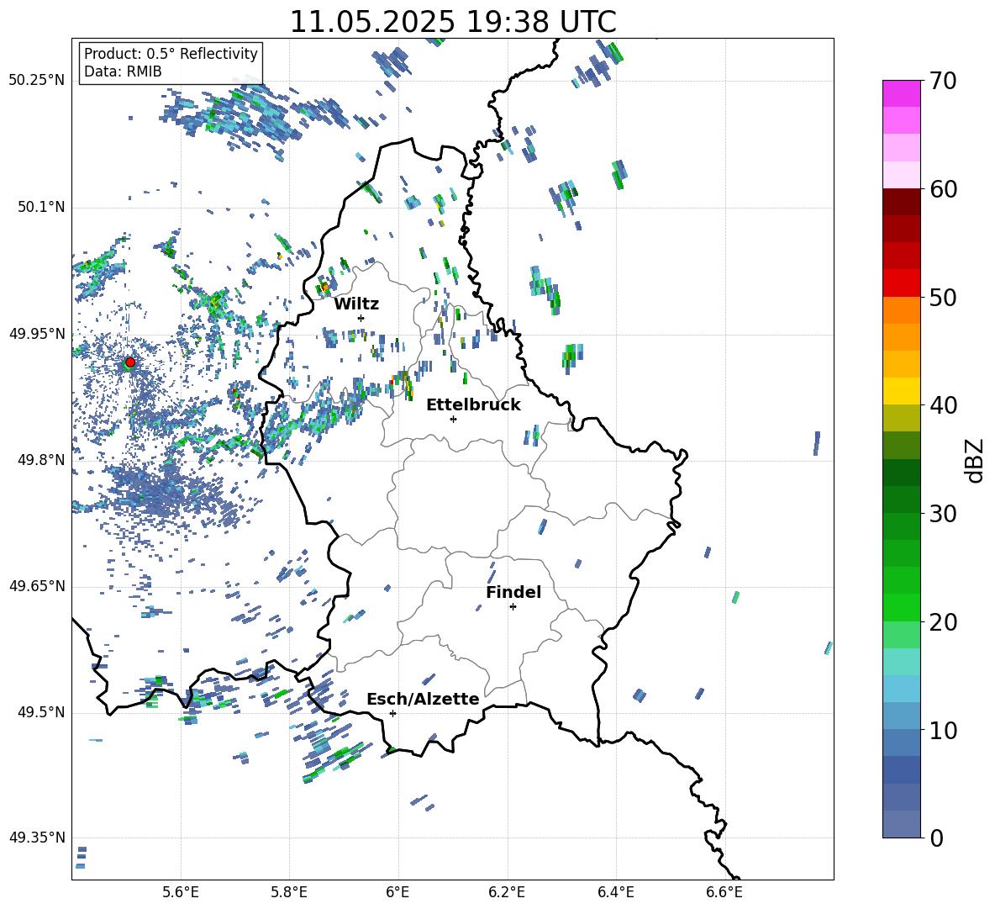Click the 6.4°E longitude label
The width and height of the screenshot is (995, 909).
click(615, 892)
